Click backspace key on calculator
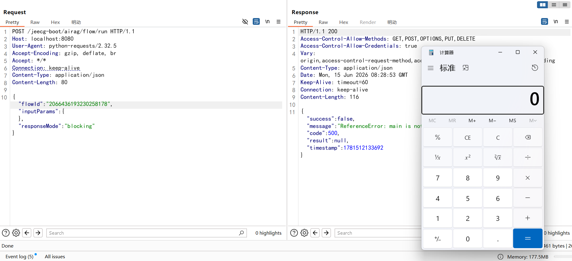 point(528,137)
